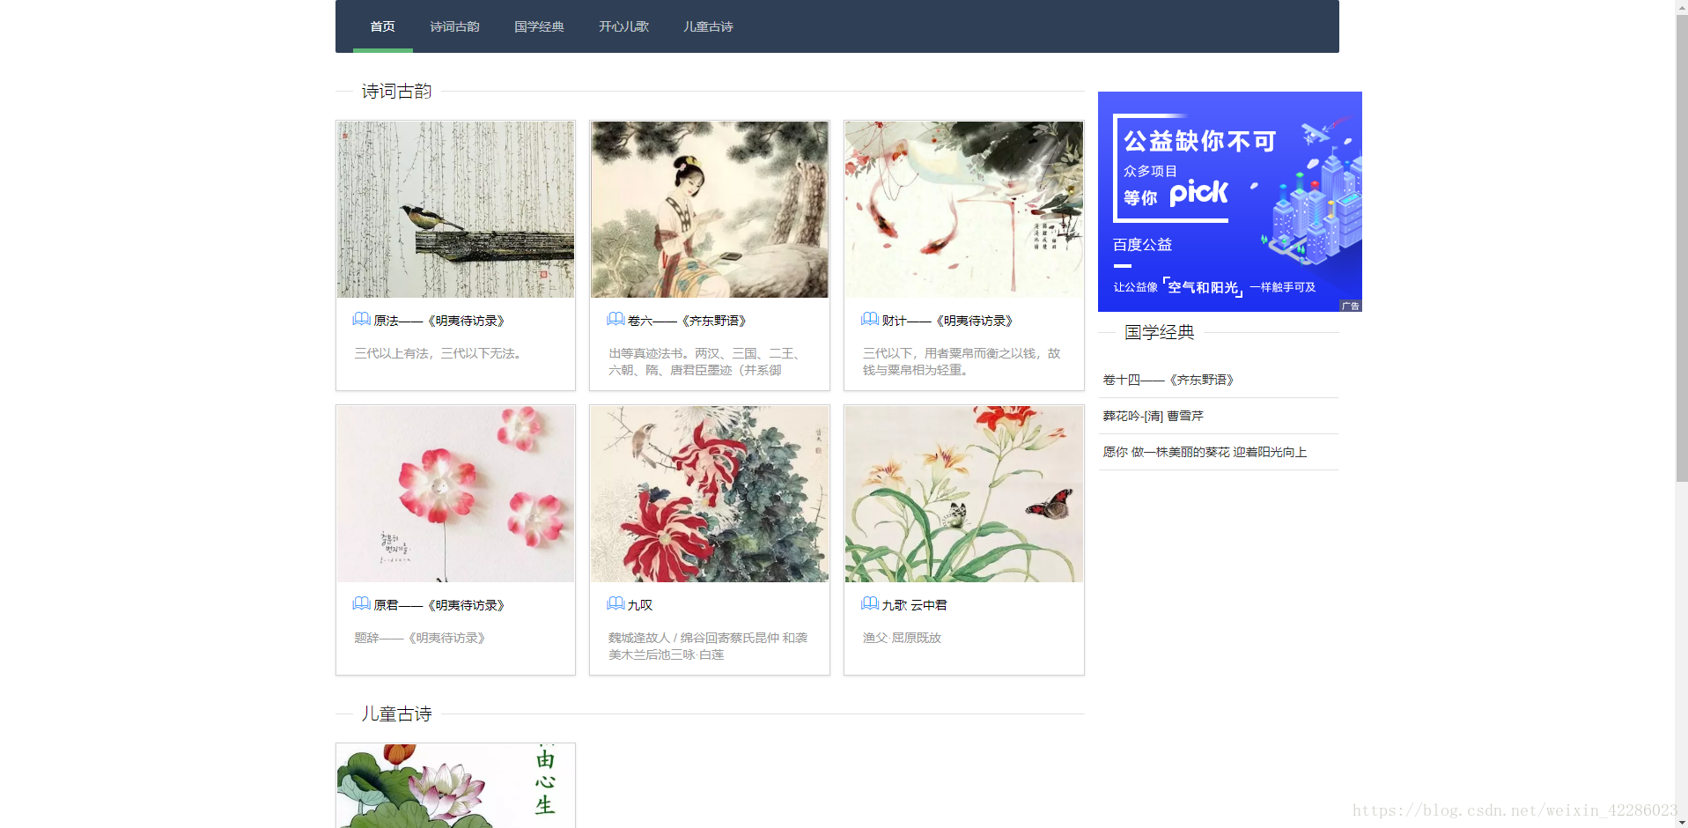Open the lady reading under pine thumbnail
The image size is (1688, 828).
pos(710,210)
